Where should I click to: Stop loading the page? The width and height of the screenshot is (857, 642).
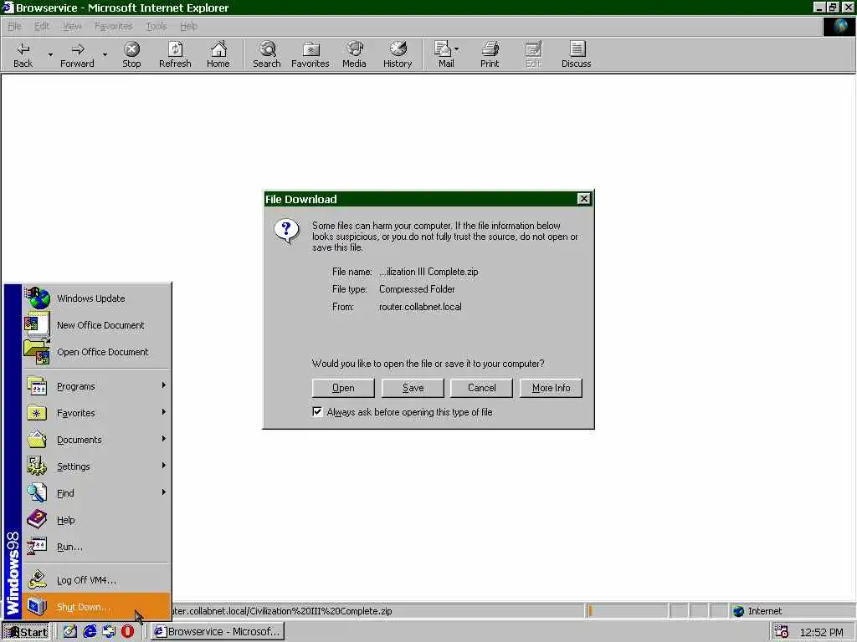click(131, 54)
